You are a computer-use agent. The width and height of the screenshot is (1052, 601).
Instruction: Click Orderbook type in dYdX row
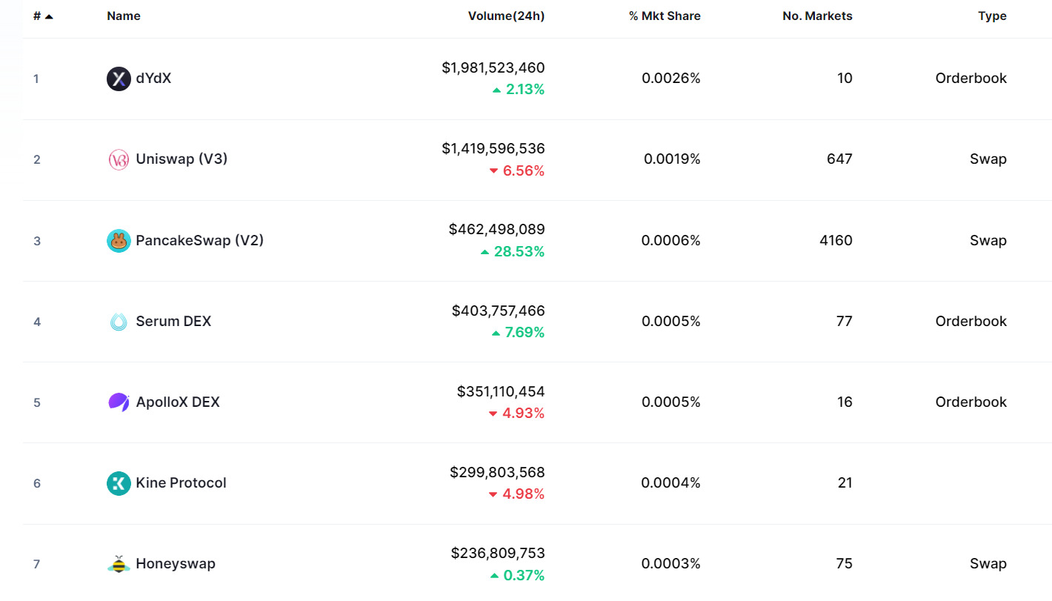tap(971, 78)
